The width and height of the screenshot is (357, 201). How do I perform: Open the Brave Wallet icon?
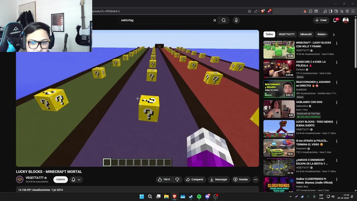[336, 11]
